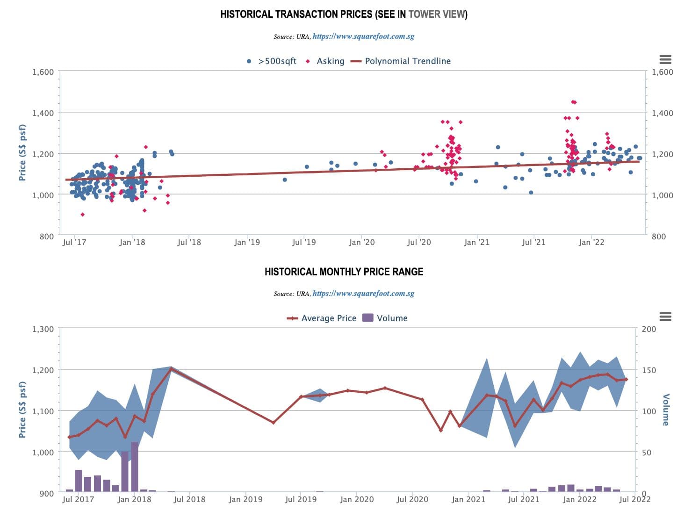
Task: Open squarefoot.com.sg link above the monthly range chart
Action: click(363, 293)
